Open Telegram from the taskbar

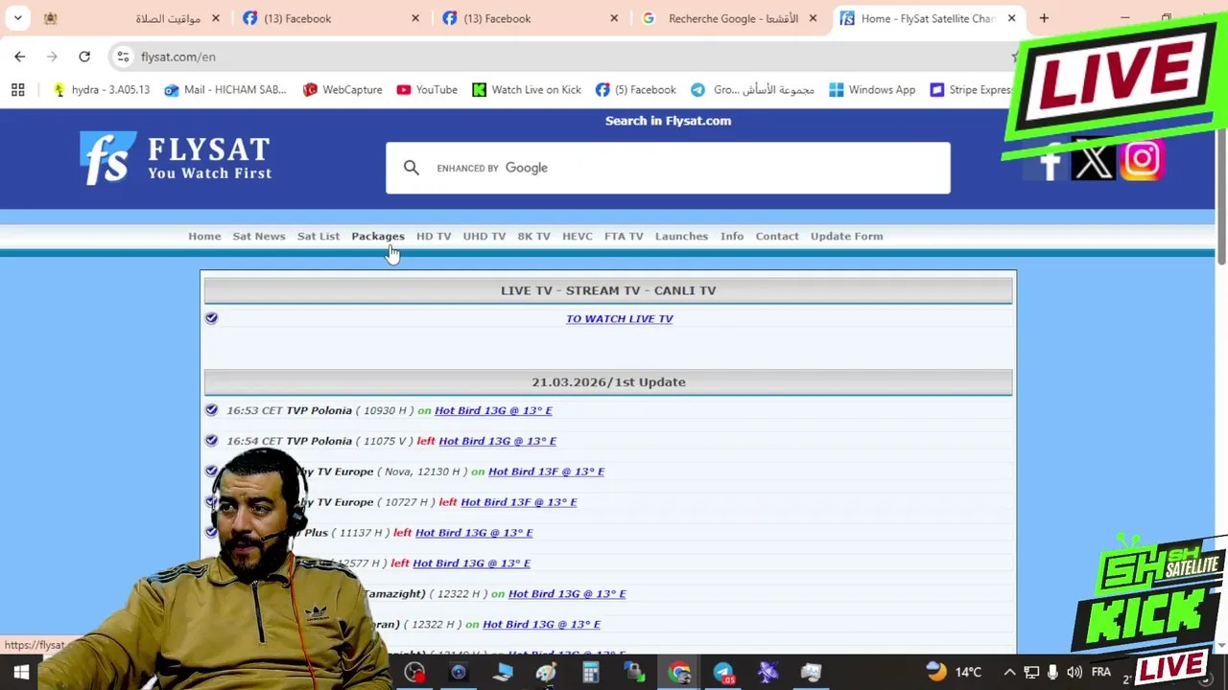(x=723, y=673)
